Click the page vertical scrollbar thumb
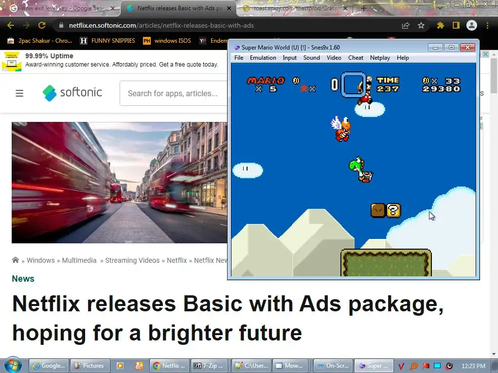This screenshot has width=498, height=373. pyautogui.click(x=494, y=75)
